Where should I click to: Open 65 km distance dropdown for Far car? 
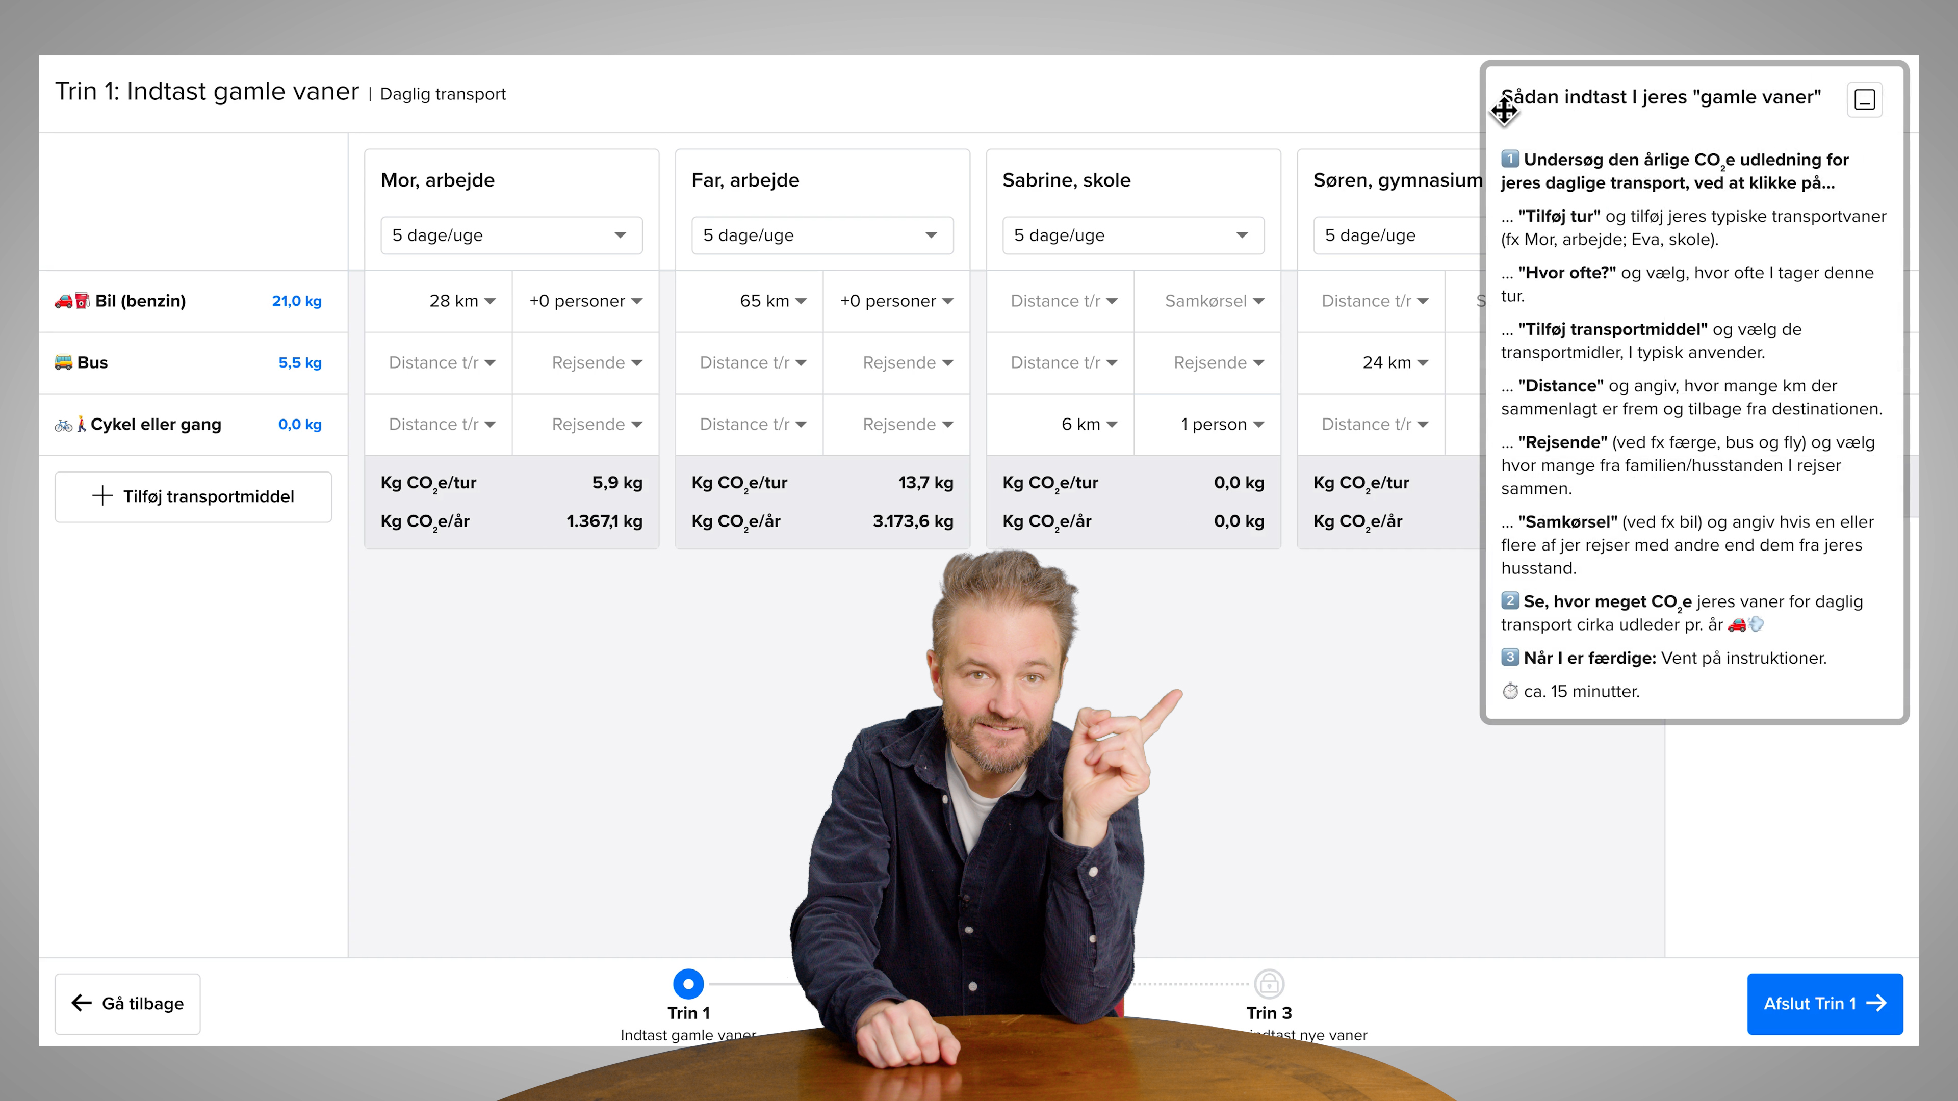[x=750, y=301]
